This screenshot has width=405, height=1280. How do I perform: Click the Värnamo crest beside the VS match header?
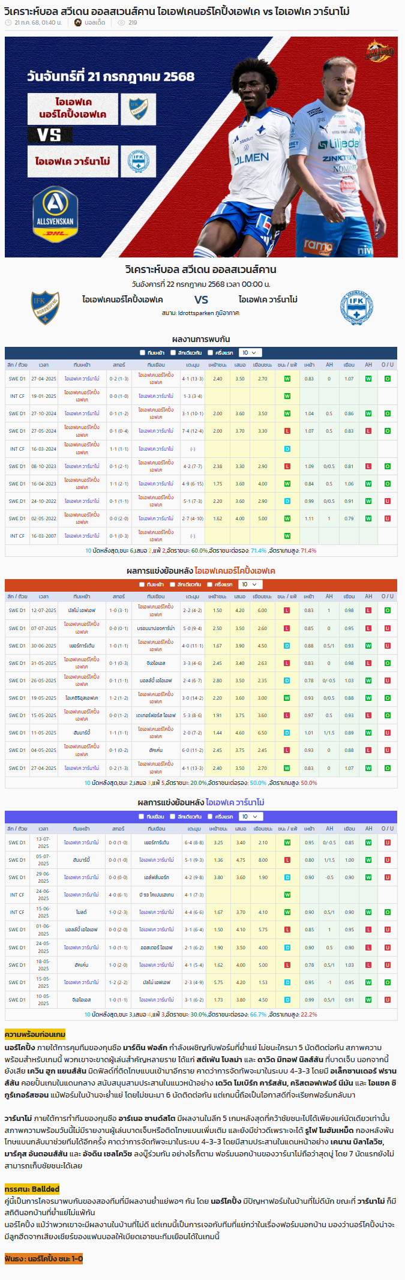coord(356,308)
